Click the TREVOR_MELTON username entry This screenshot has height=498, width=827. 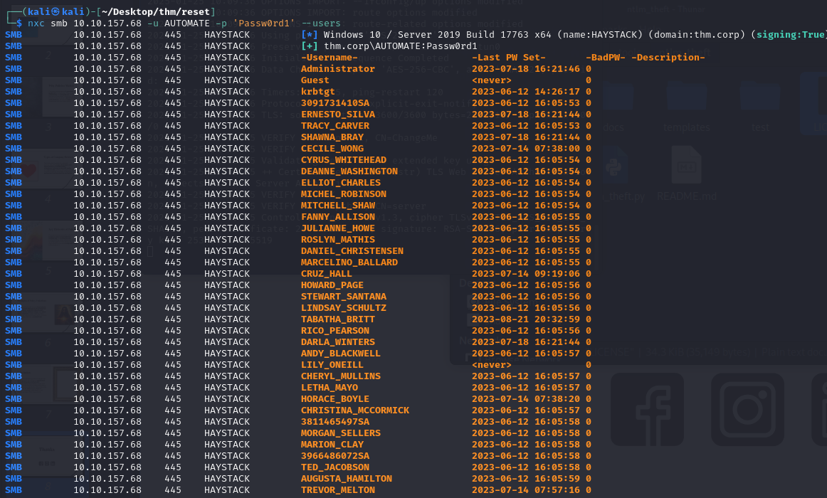click(337, 490)
